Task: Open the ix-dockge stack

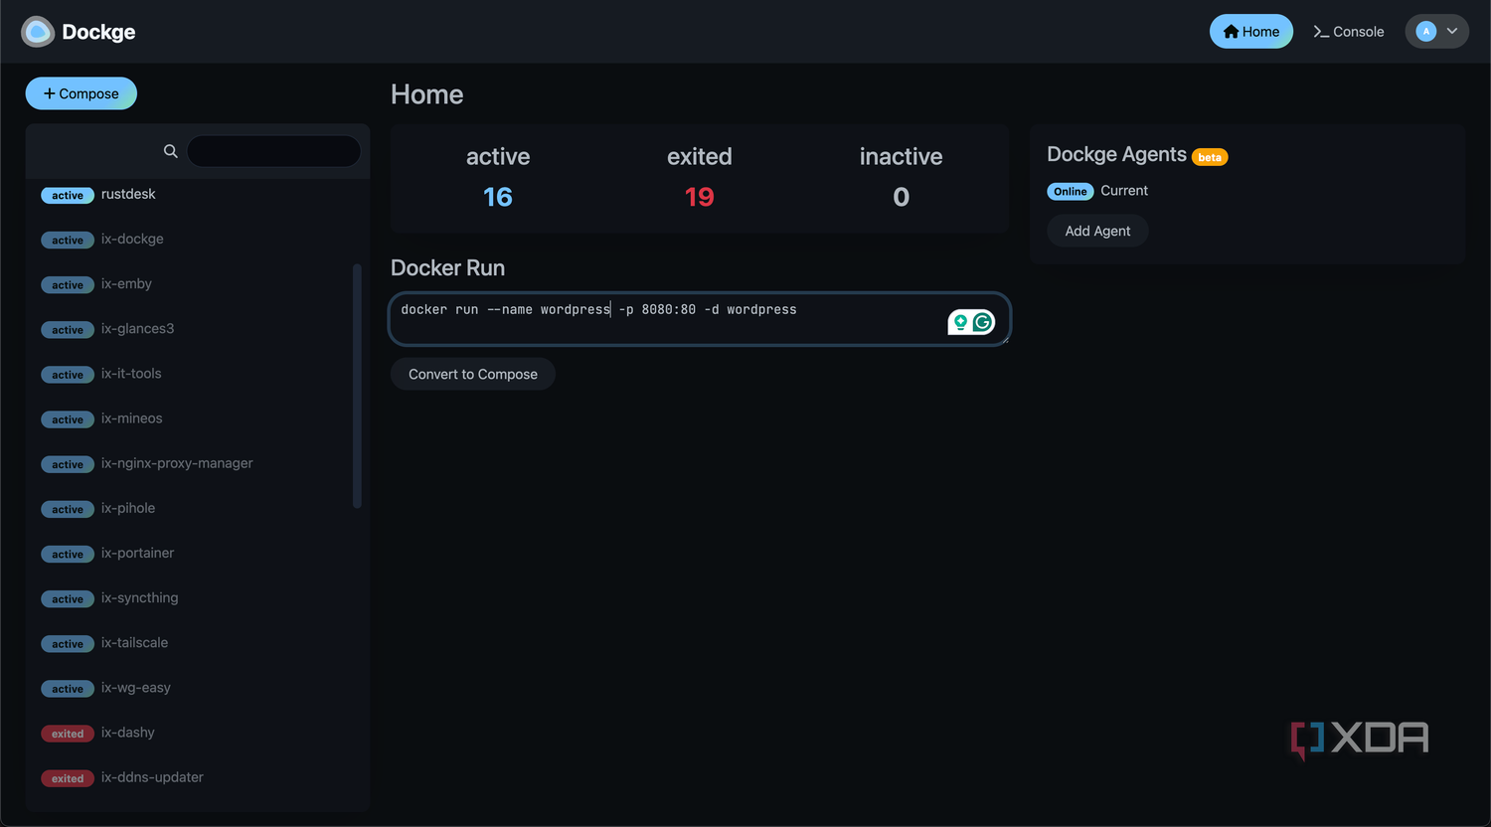Action: (x=197, y=239)
